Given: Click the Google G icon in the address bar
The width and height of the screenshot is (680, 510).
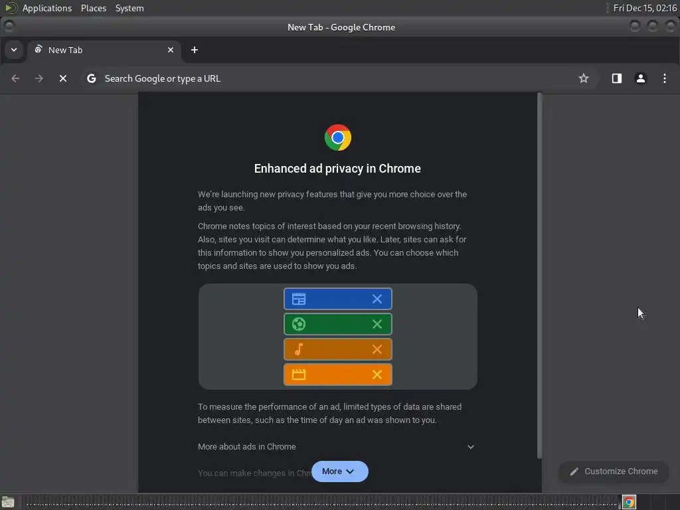Looking at the screenshot, I should click(91, 78).
